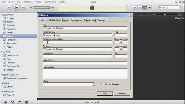
Task: Open the Файл menu
Action: [x=3, y=2]
